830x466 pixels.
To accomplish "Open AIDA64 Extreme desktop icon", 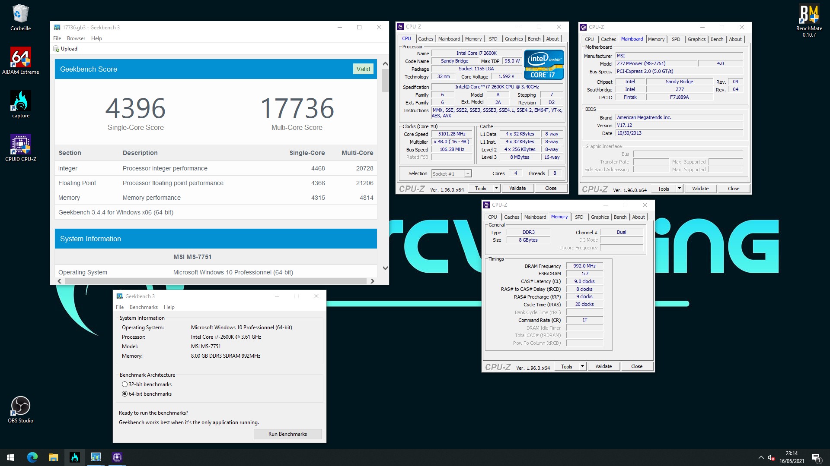I will [x=20, y=60].
